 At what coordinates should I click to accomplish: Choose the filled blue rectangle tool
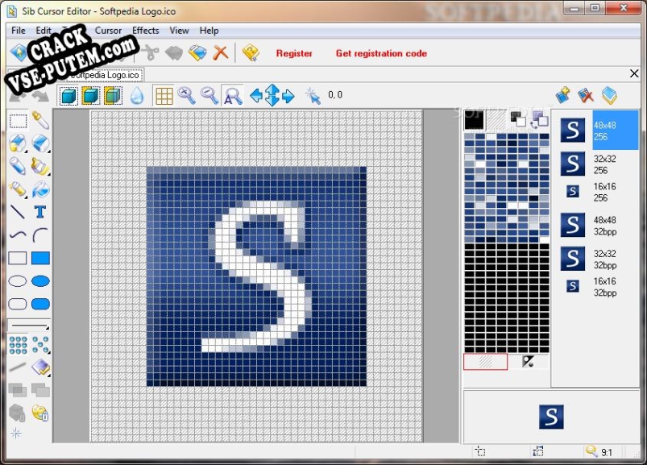pyautogui.click(x=40, y=258)
